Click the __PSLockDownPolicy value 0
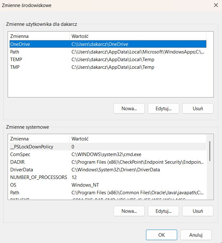 [x=73, y=147]
